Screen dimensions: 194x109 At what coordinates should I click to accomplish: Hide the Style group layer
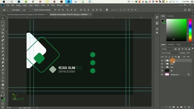(162, 67)
